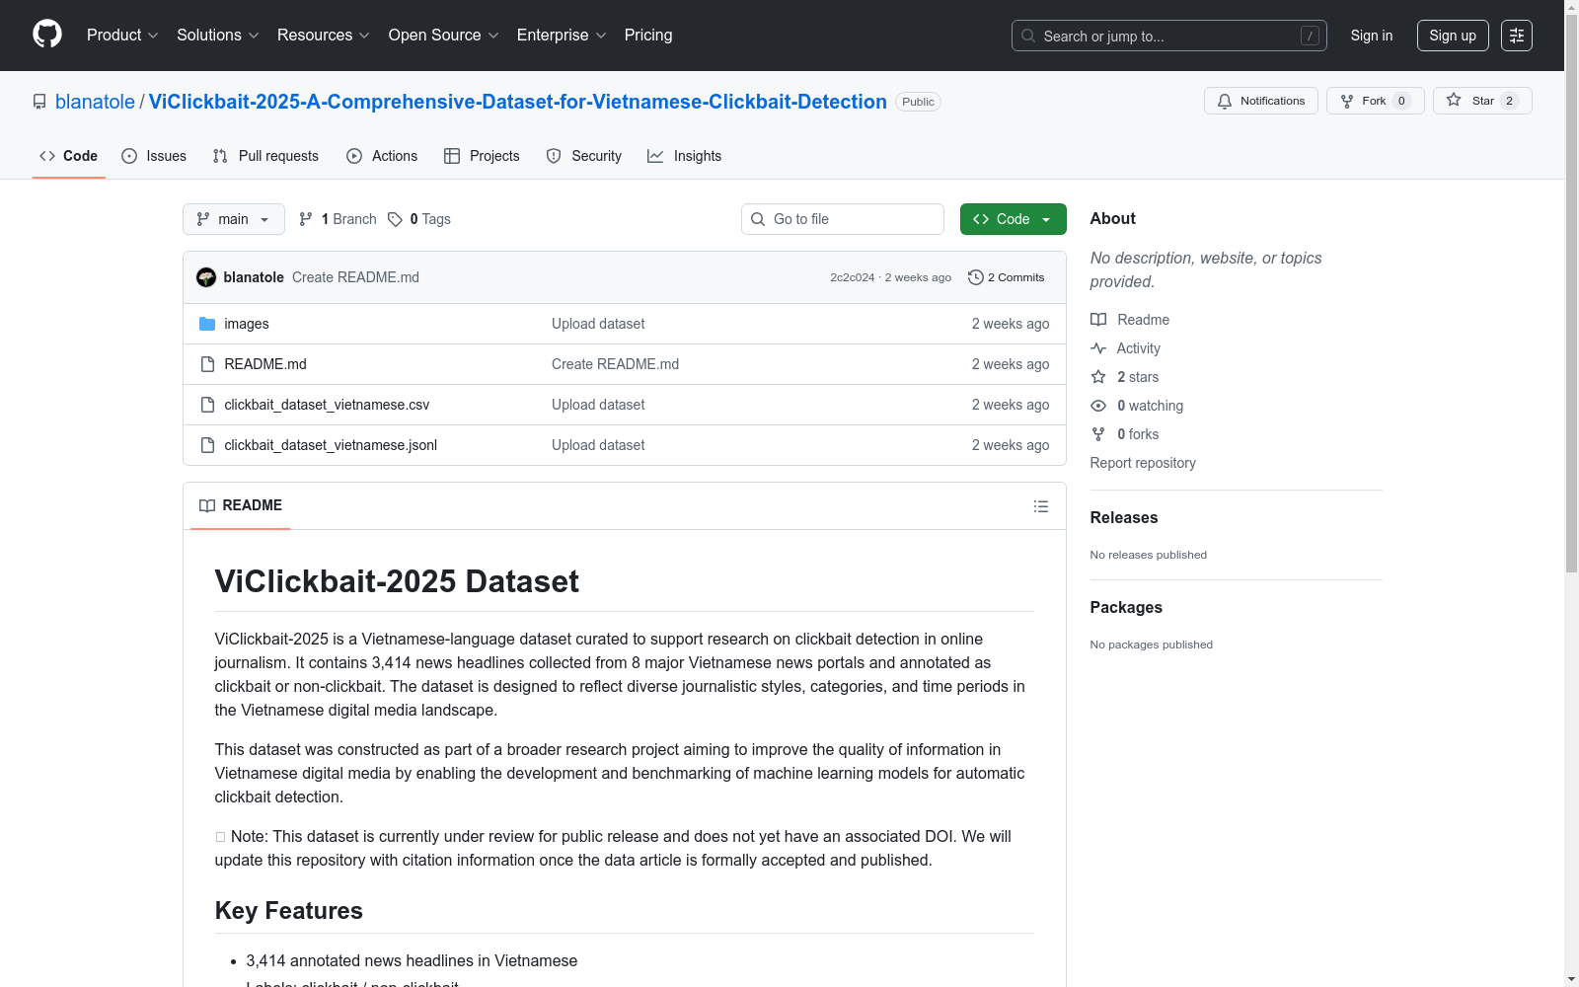Expand the Open Source menu
Screen dimensions: 1579x987
tap(444, 36)
